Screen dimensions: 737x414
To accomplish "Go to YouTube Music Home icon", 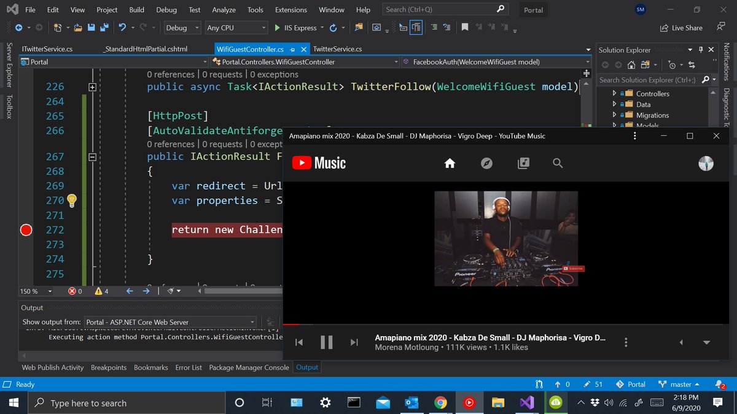I will click(450, 163).
